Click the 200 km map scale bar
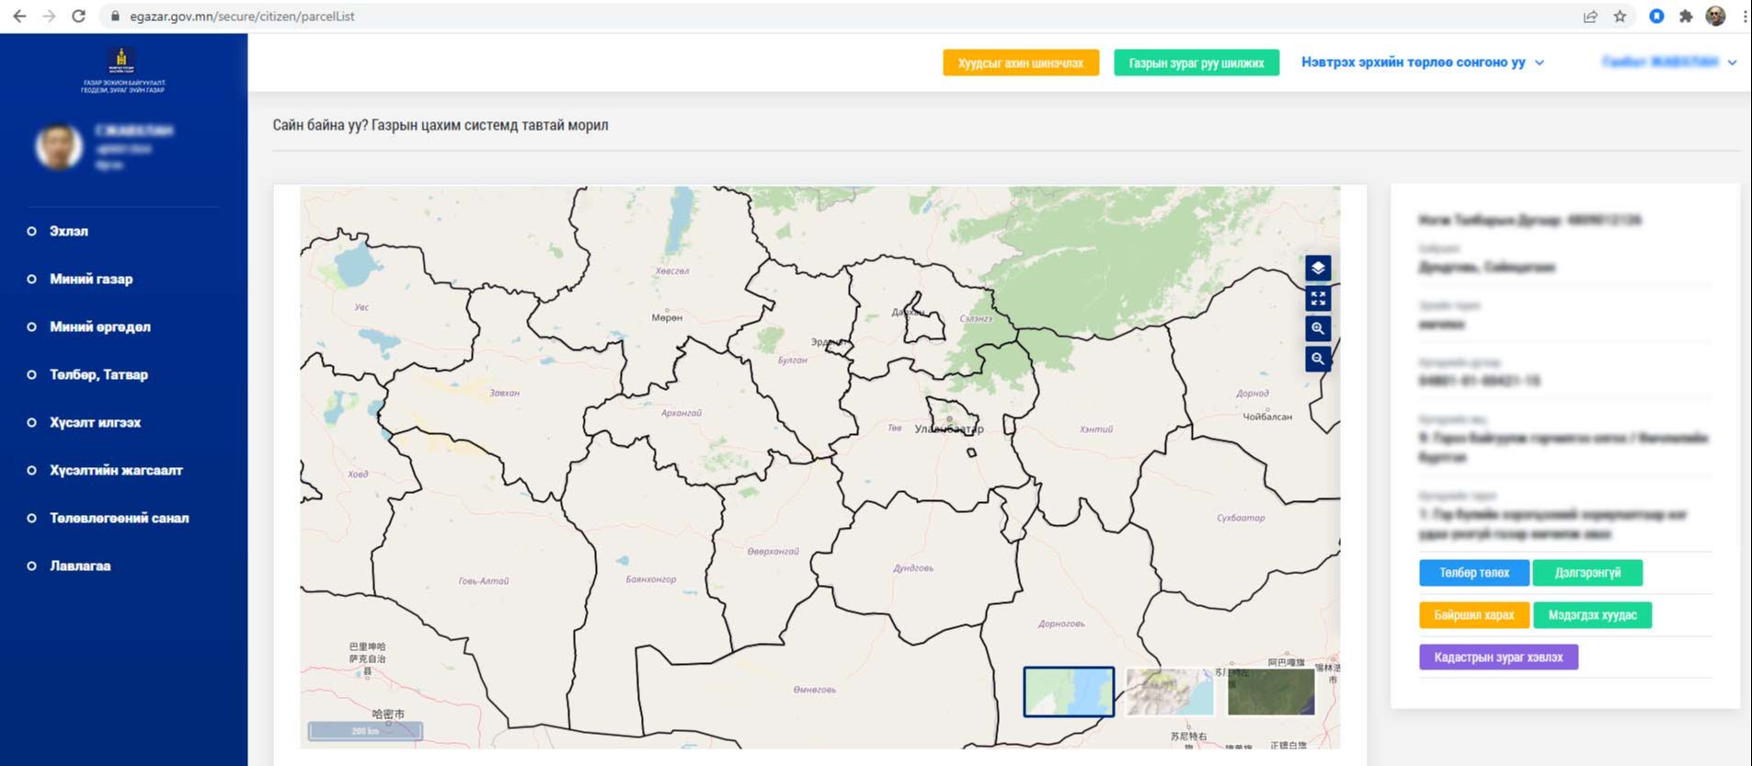 tap(365, 731)
